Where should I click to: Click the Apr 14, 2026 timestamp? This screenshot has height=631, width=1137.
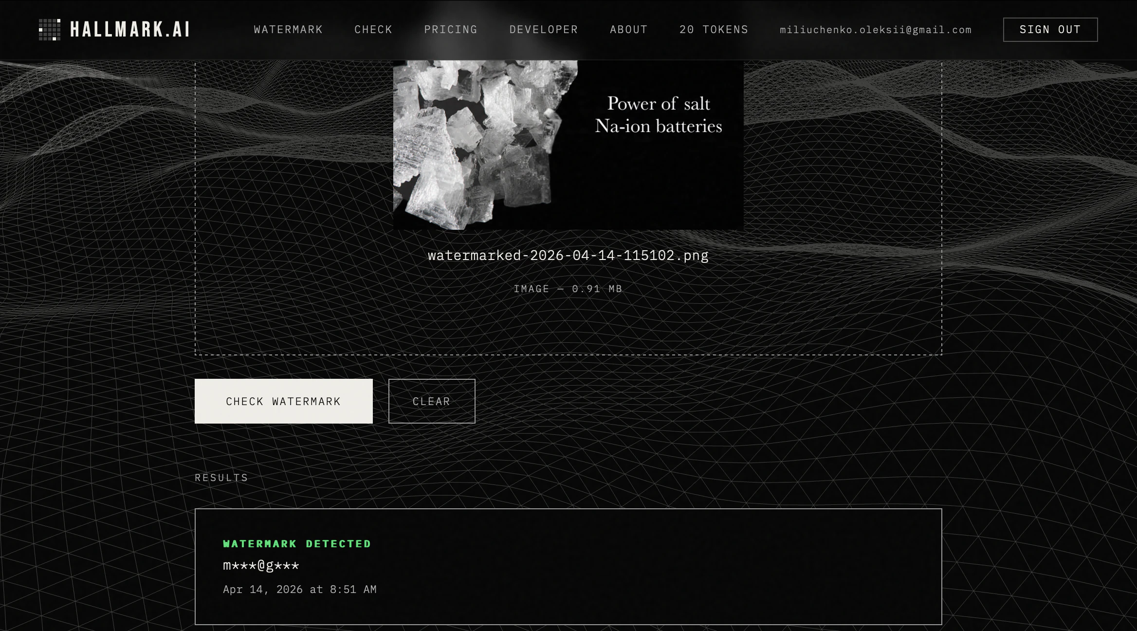pyautogui.click(x=299, y=590)
